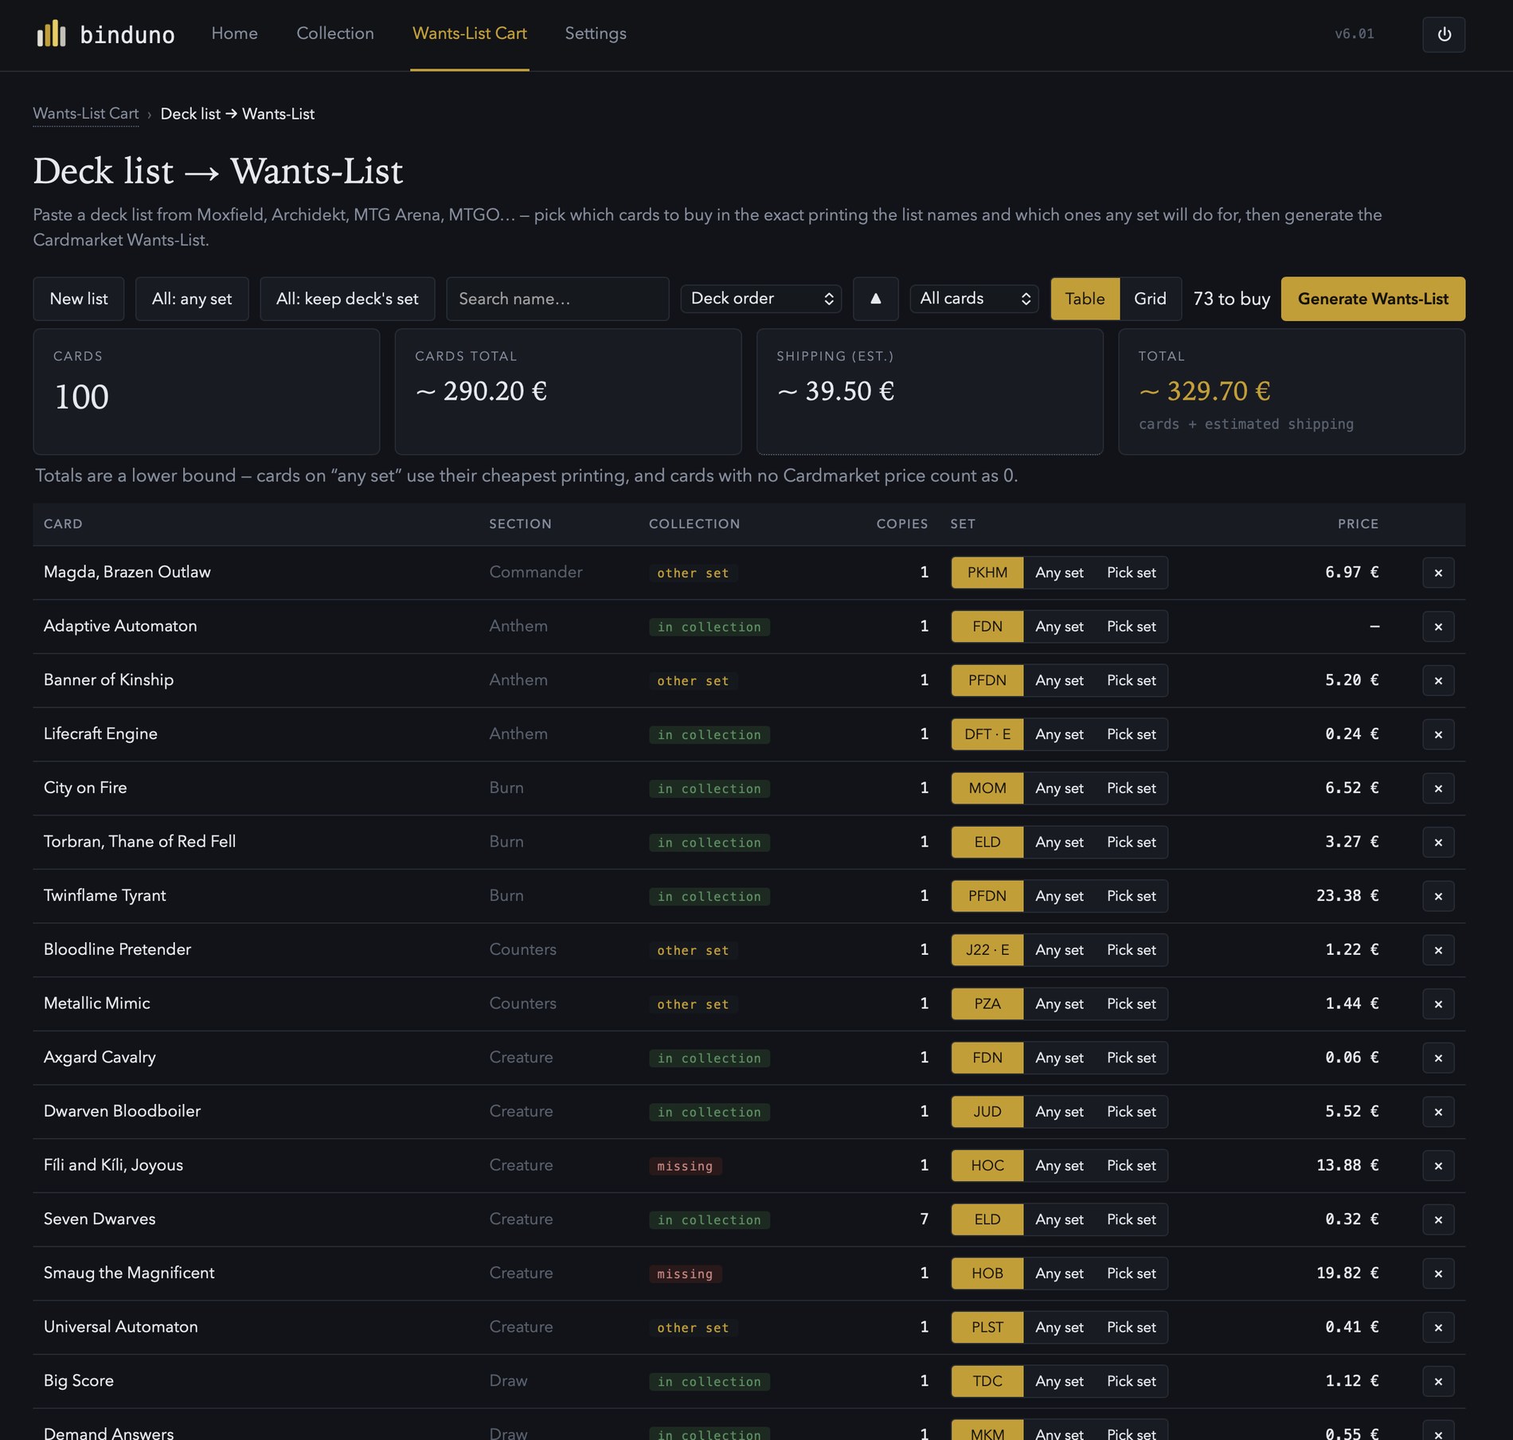
Task: Remove Magda, Brazen Outlaw row
Action: pos(1438,573)
